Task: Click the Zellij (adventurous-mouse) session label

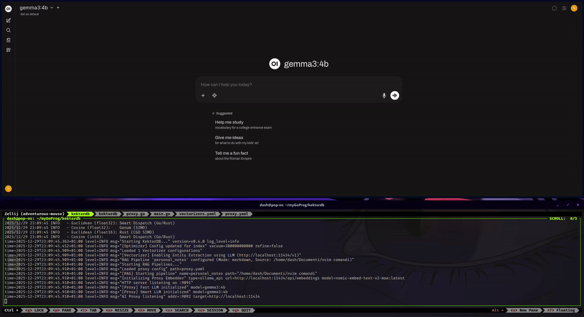Action: (34, 214)
